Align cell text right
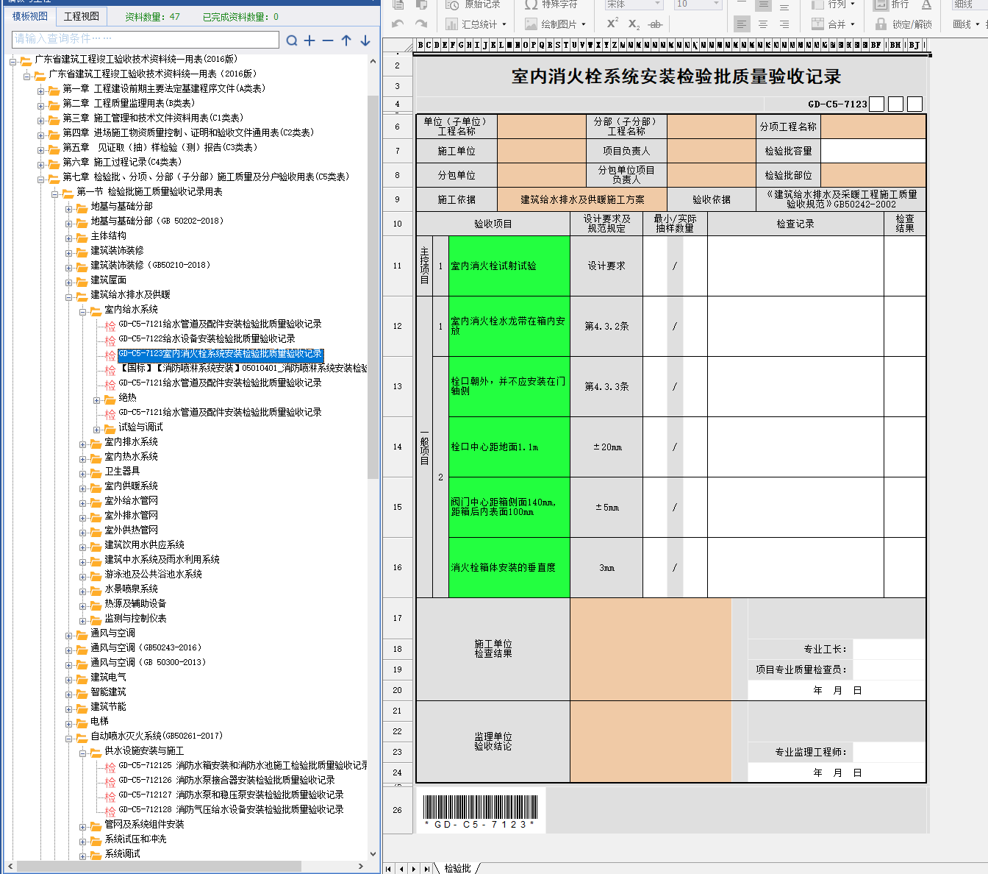 (x=784, y=24)
